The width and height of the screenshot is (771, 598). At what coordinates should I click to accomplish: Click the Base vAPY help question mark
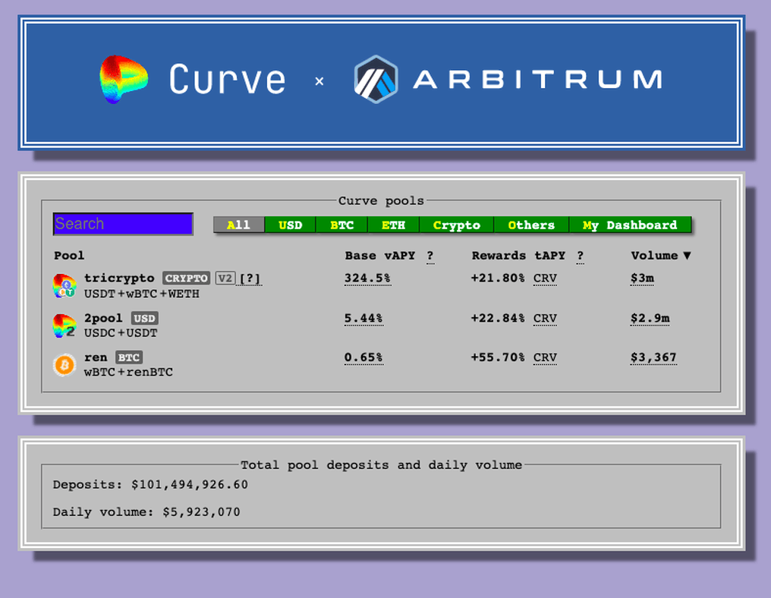point(430,256)
